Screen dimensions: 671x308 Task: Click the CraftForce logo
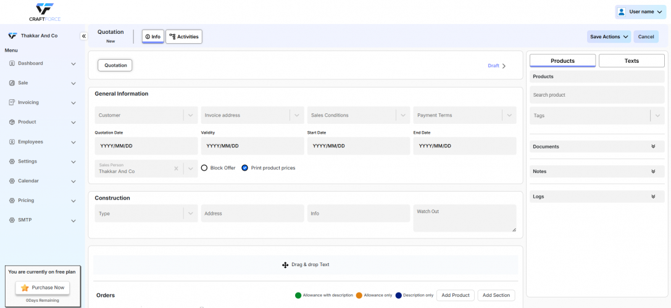pyautogui.click(x=44, y=11)
